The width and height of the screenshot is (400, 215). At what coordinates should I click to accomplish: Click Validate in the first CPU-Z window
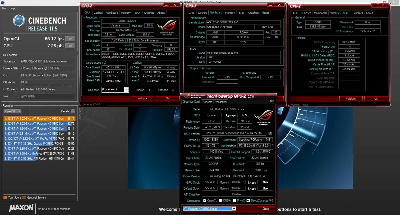pyautogui.click(x=142, y=98)
